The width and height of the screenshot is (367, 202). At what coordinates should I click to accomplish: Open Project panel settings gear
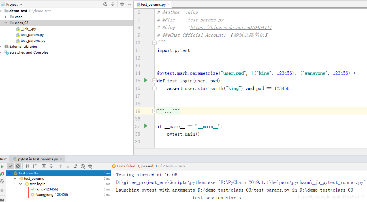coord(122,4)
